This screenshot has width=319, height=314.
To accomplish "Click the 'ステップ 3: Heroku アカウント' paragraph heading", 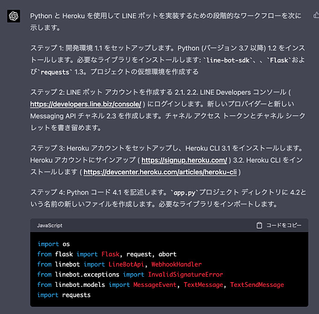I will point(77,149).
